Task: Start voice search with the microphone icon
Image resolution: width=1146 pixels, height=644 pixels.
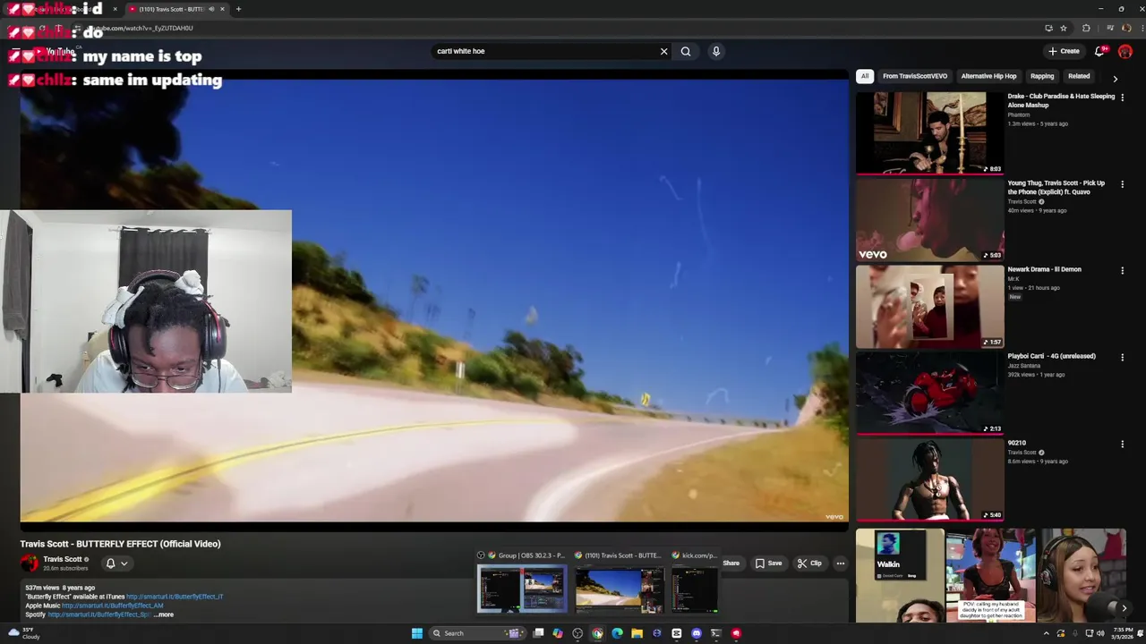Action: (716, 51)
